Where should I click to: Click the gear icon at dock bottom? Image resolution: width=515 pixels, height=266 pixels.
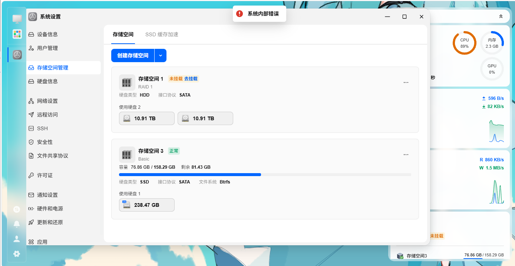point(17,254)
